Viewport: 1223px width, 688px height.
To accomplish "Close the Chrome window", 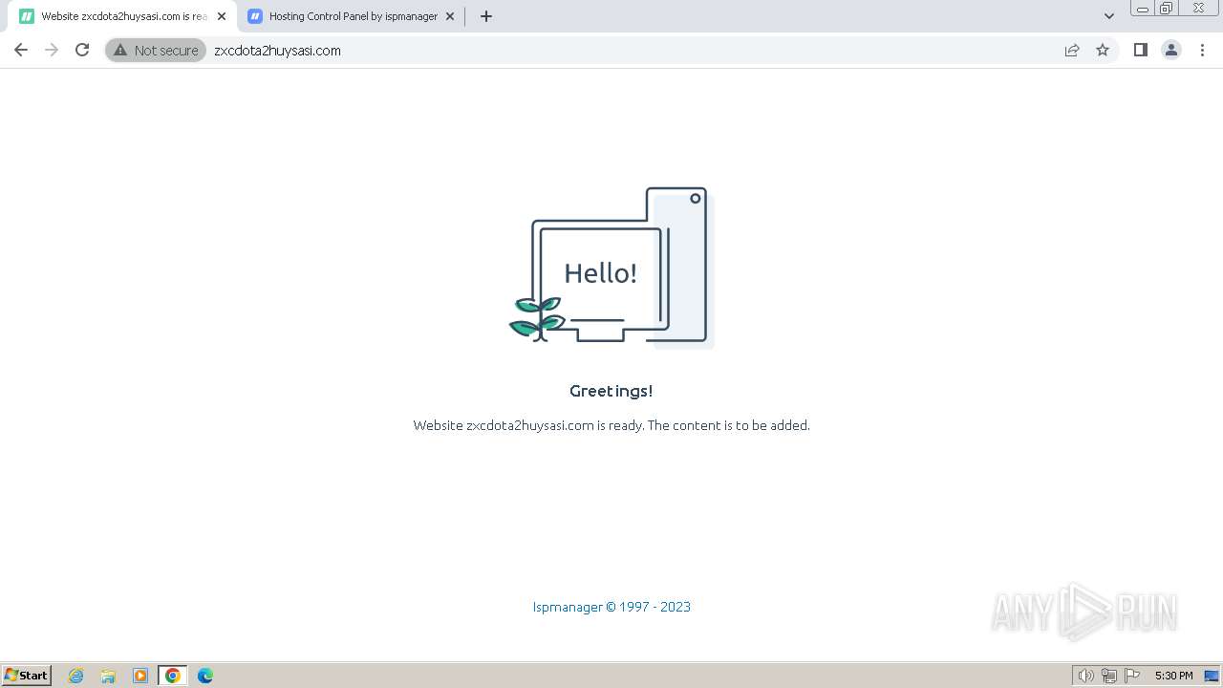I will (x=1199, y=9).
